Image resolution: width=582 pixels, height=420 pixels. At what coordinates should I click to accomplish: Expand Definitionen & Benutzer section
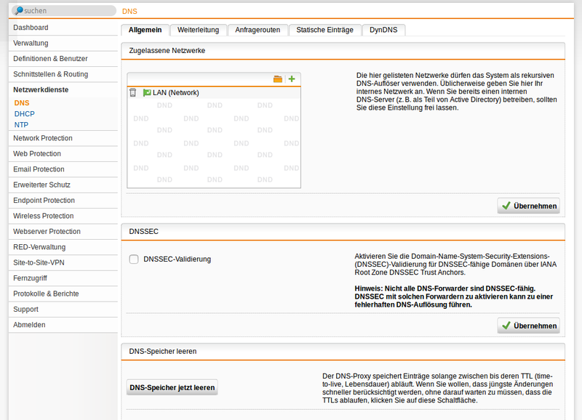click(50, 59)
